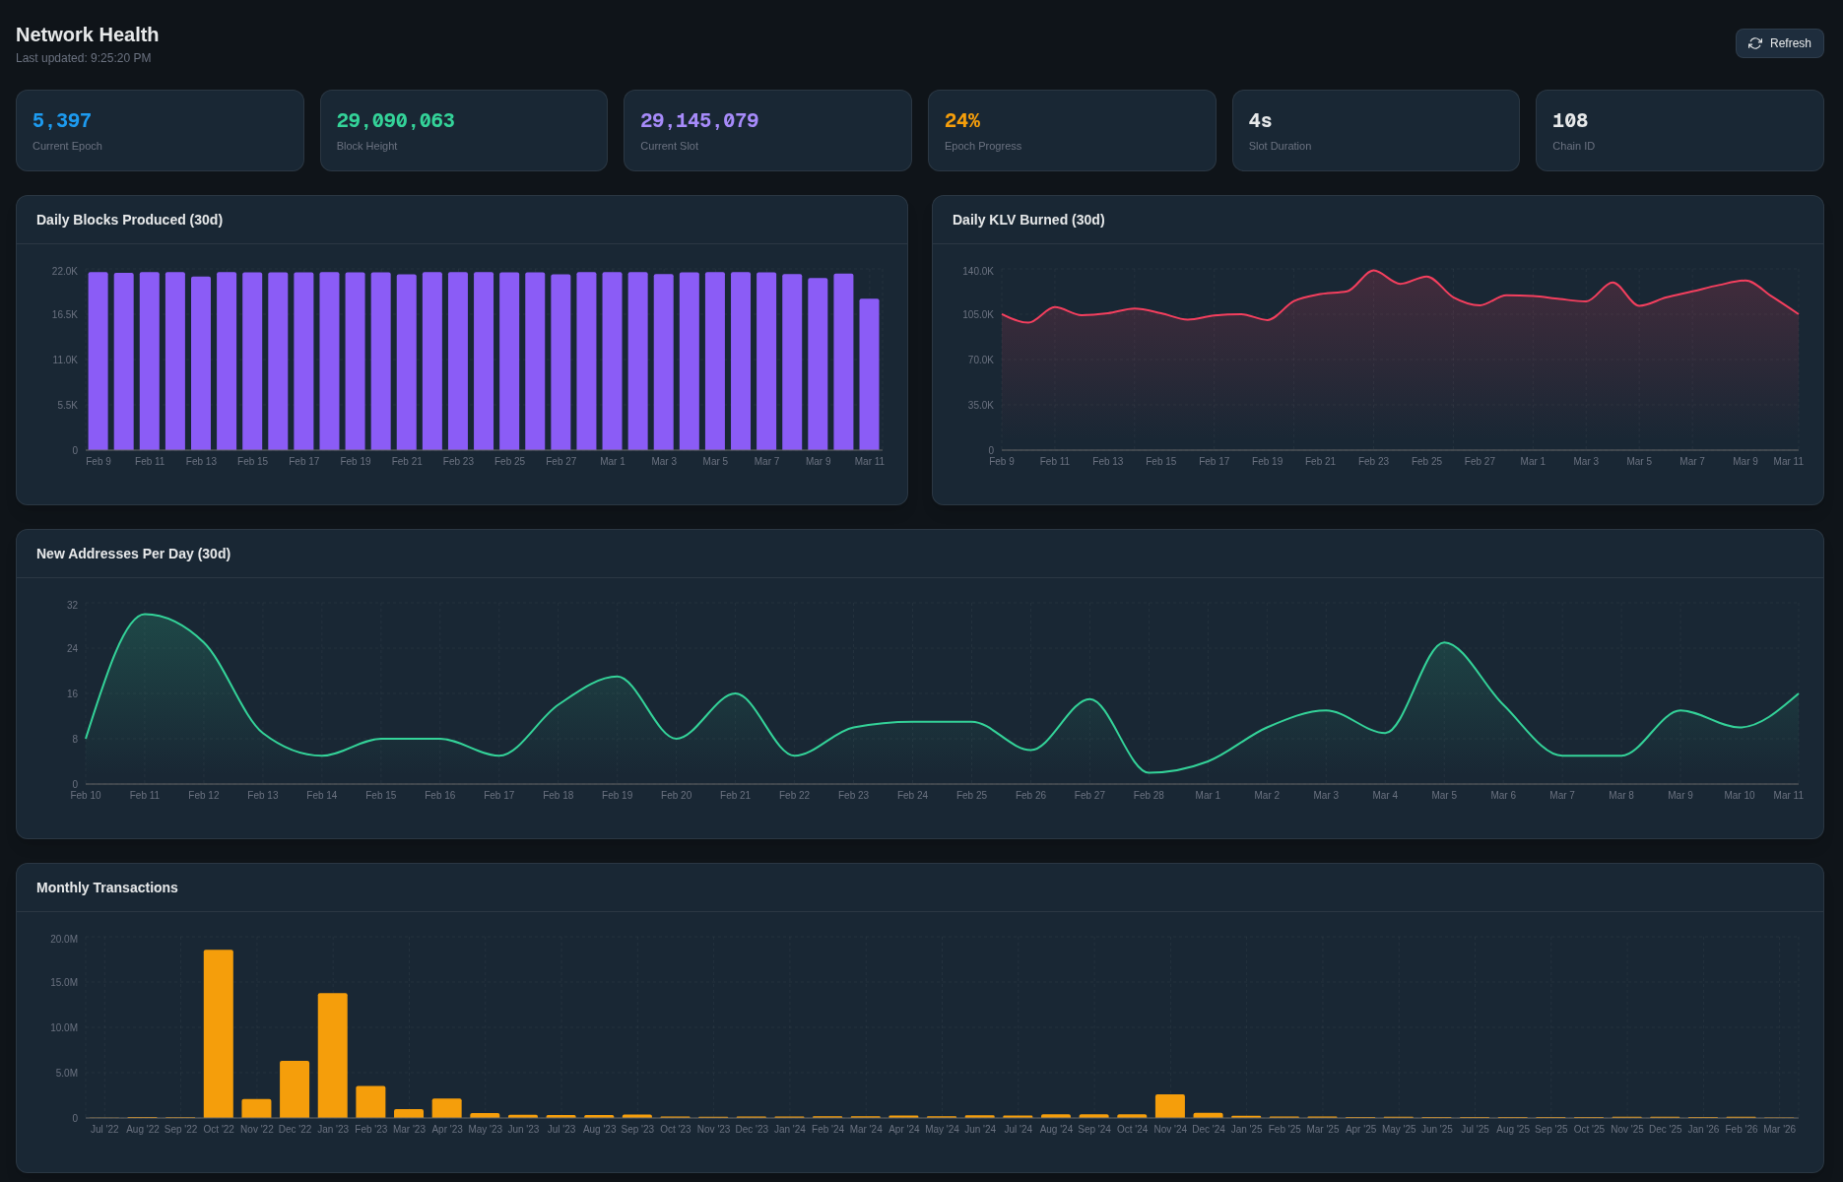The image size is (1843, 1182).
Task: Open the Epoch Progress 24% card
Action: point(1072,130)
